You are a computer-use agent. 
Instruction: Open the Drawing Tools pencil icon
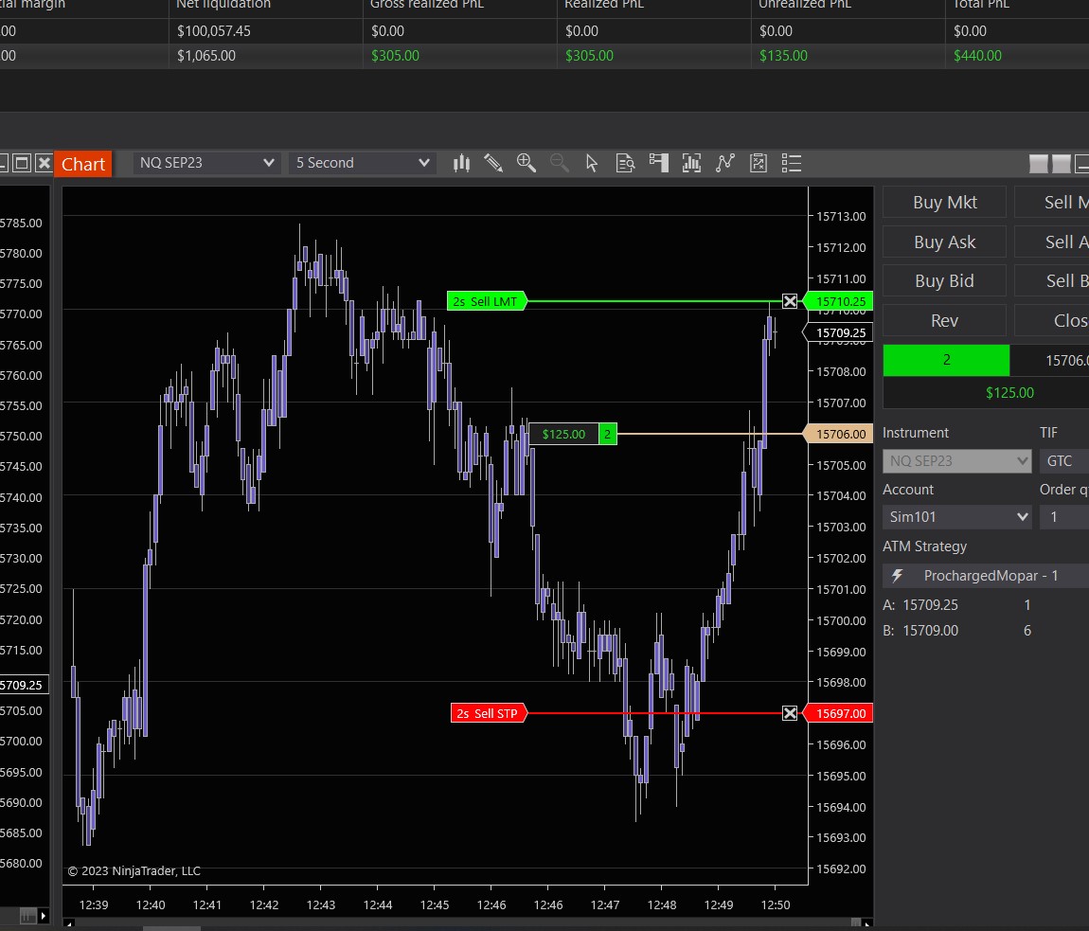coord(493,163)
